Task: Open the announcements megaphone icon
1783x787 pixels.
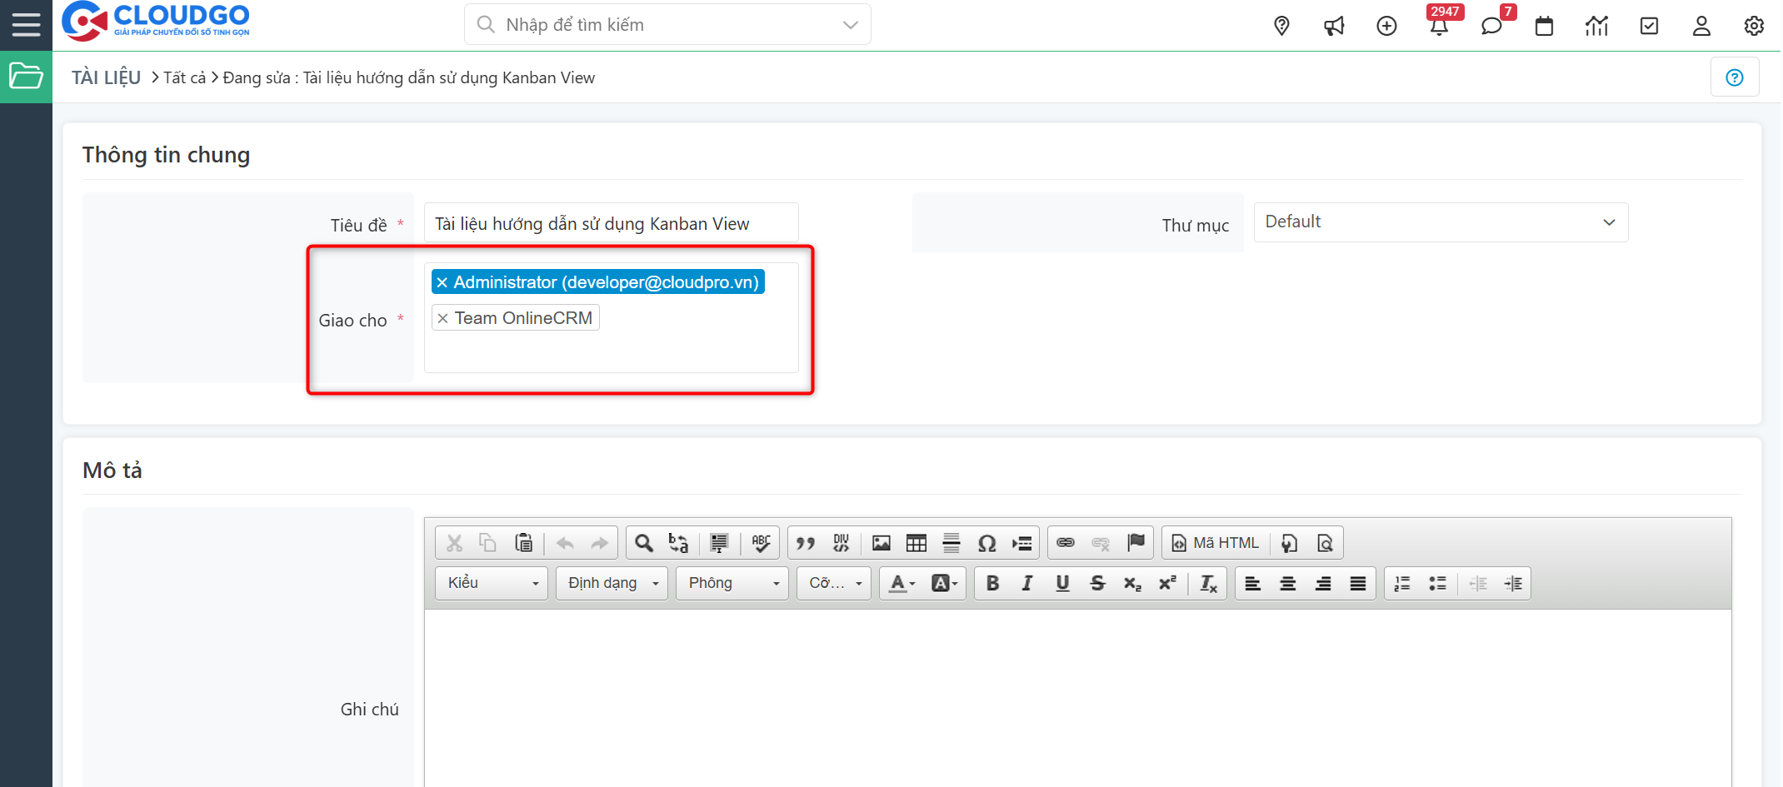Action: click(x=1334, y=25)
